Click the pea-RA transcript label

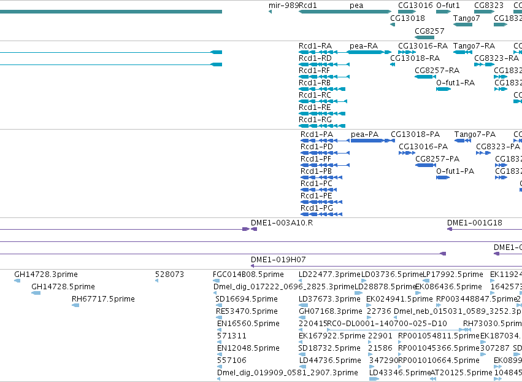click(x=364, y=46)
